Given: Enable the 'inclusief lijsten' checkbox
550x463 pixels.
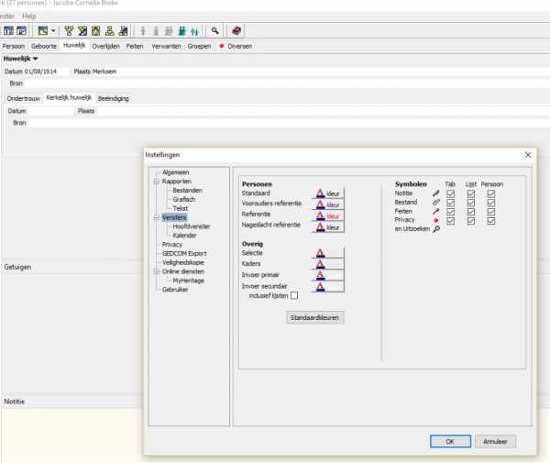Looking at the screenshot, I should (294, 295).
